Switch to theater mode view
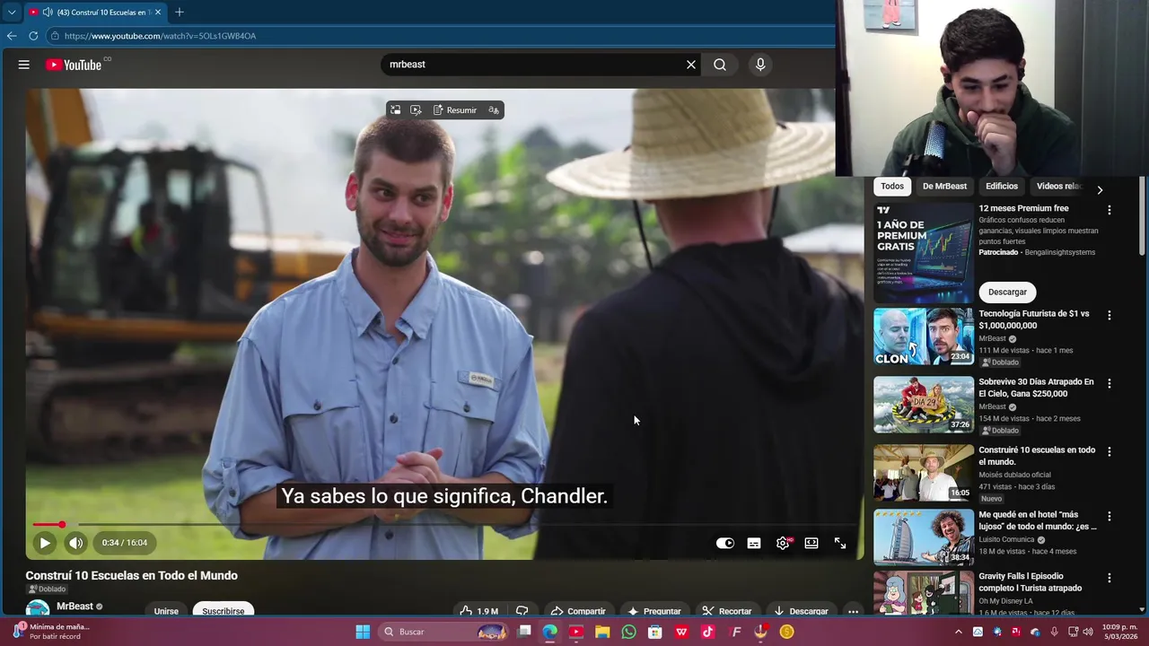 pos(811,543)
